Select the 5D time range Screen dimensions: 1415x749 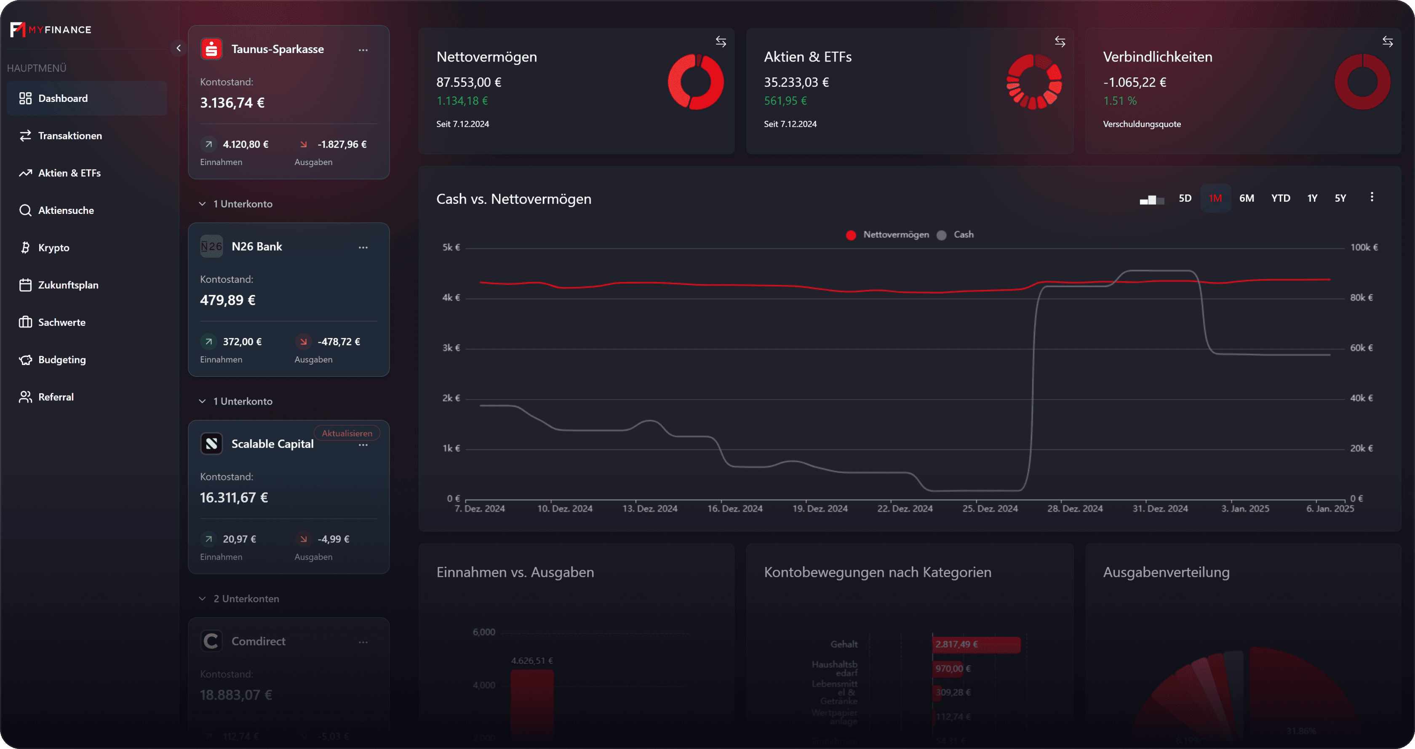tap(1185, 198)
